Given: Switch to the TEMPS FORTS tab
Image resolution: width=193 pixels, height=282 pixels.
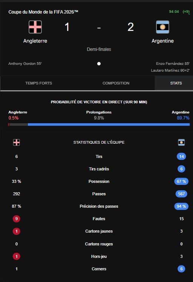Looking at the screenshot, I should pos(39,83).
